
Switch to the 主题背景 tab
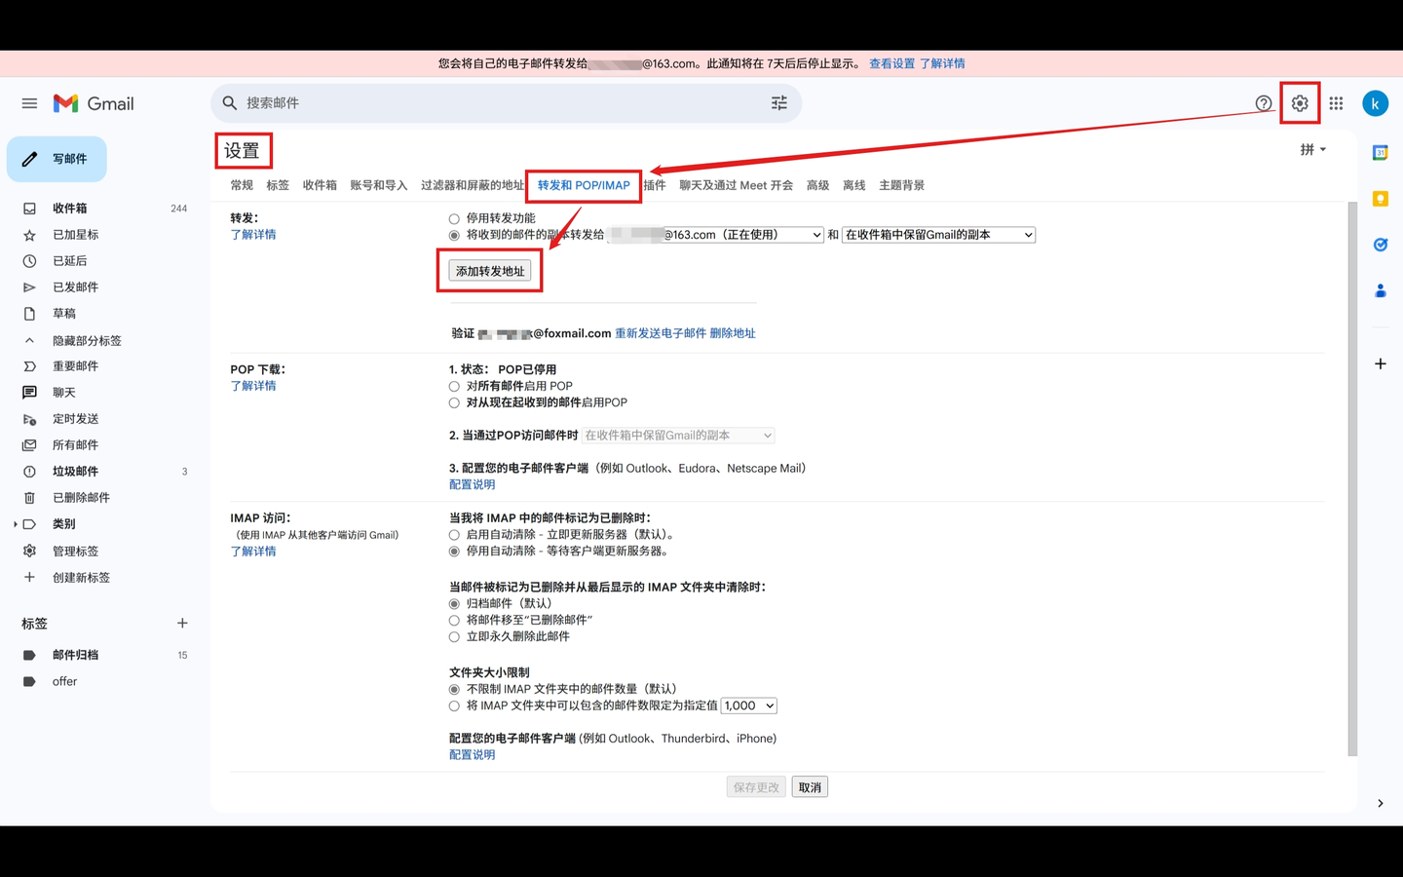coord(901,185)
